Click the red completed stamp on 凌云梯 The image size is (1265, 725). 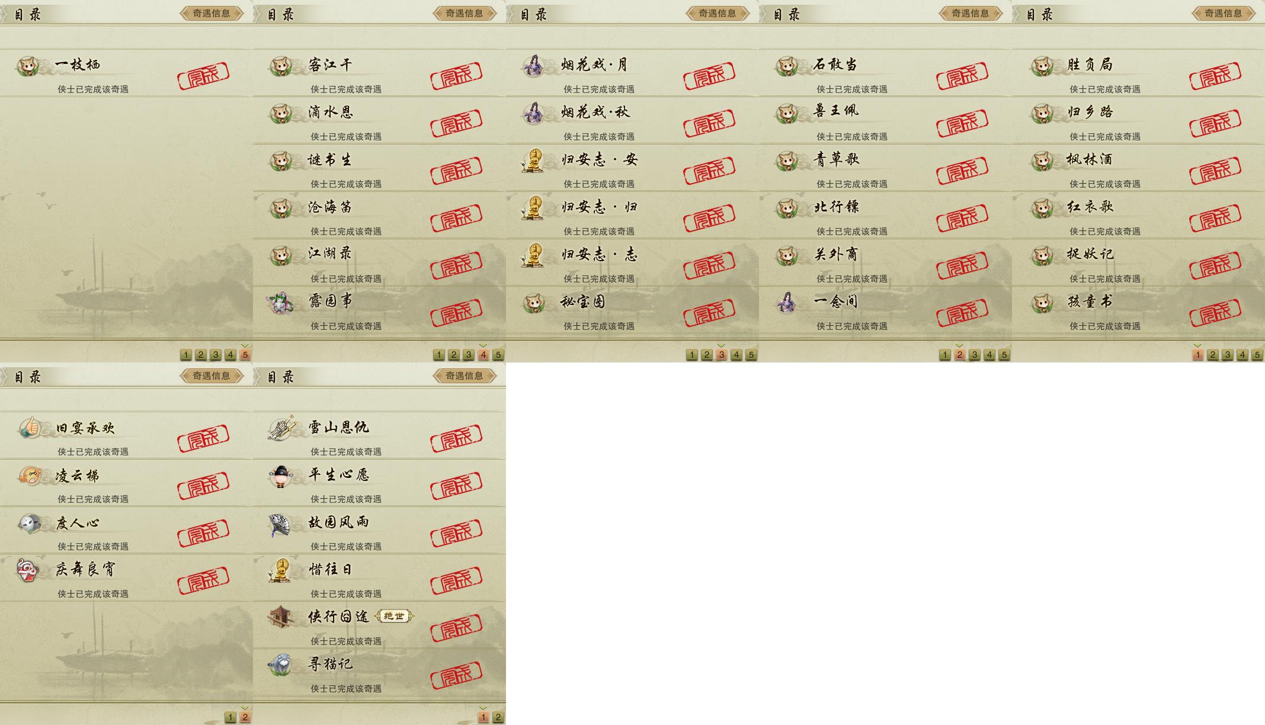[x=203, y=486]
